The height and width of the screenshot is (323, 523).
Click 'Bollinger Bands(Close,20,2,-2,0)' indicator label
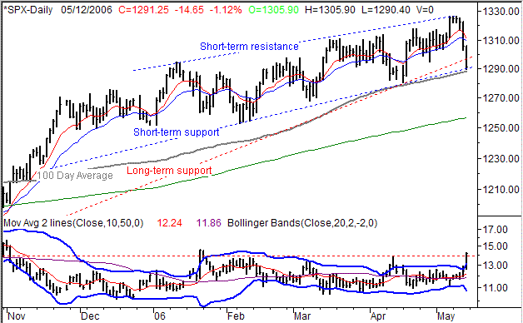pyautogui.click(x=302, y=222)
